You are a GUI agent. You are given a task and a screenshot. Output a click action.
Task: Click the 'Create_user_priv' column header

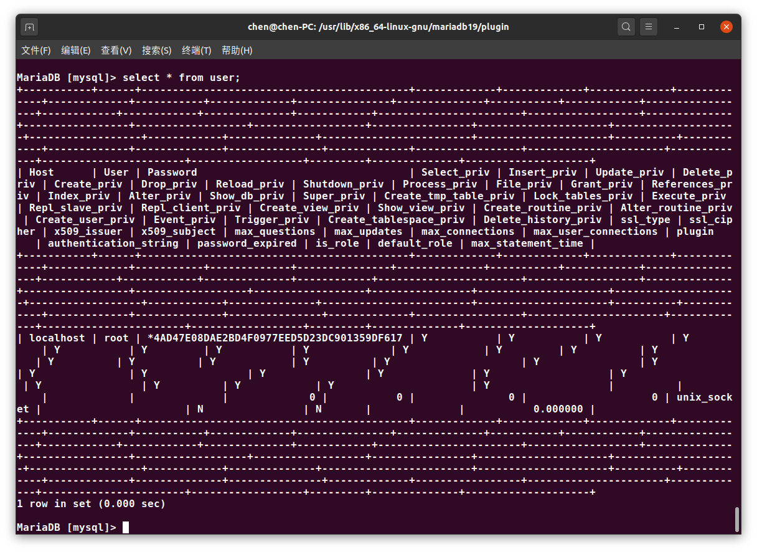(85, 220)
